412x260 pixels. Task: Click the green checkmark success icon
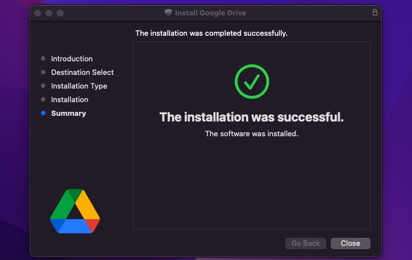tap(252, 82)
